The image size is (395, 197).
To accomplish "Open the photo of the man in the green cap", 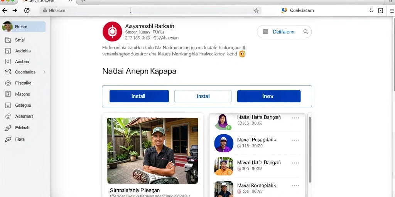I will (x=152, y=151).
